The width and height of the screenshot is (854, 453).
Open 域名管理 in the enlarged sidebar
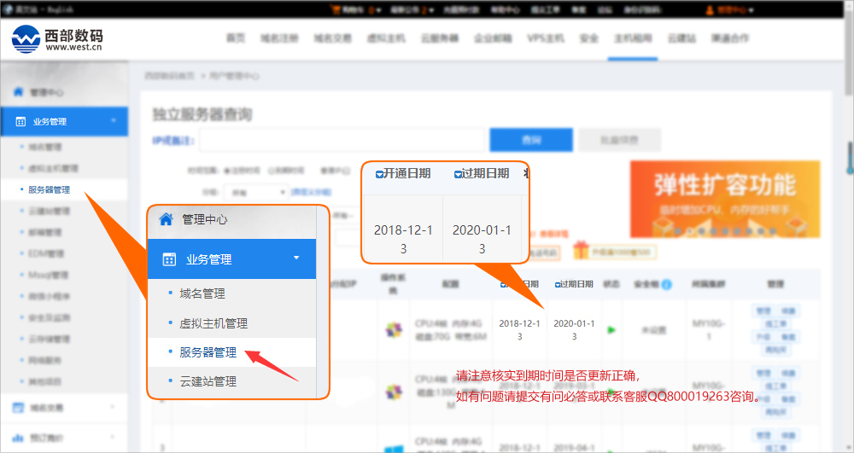(x=202, y=293)
